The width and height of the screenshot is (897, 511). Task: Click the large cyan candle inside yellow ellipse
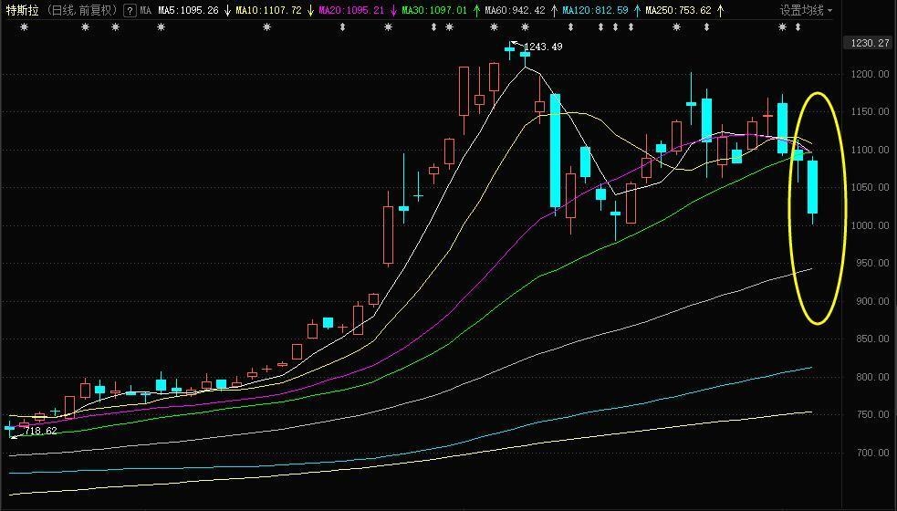(812, 187)
